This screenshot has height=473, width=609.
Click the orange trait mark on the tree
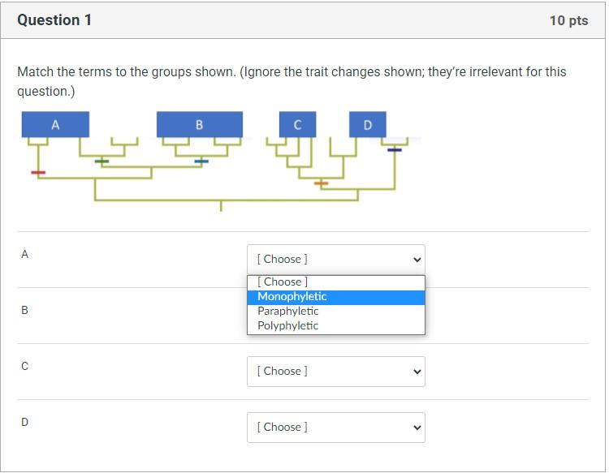322,183
